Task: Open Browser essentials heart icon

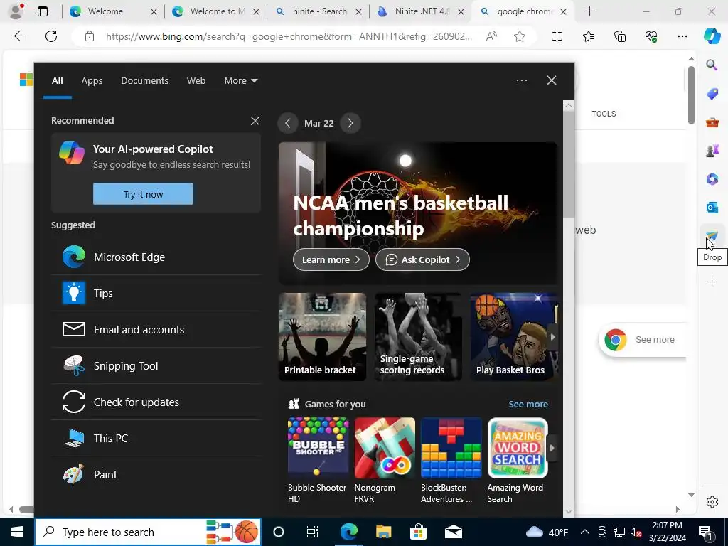Action: click(651, 36)
